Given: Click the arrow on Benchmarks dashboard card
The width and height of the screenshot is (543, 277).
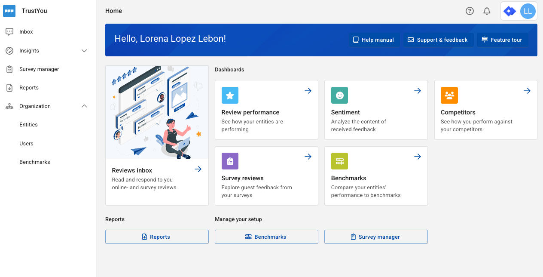Looking at the screenshot, I should pos(418,157).
